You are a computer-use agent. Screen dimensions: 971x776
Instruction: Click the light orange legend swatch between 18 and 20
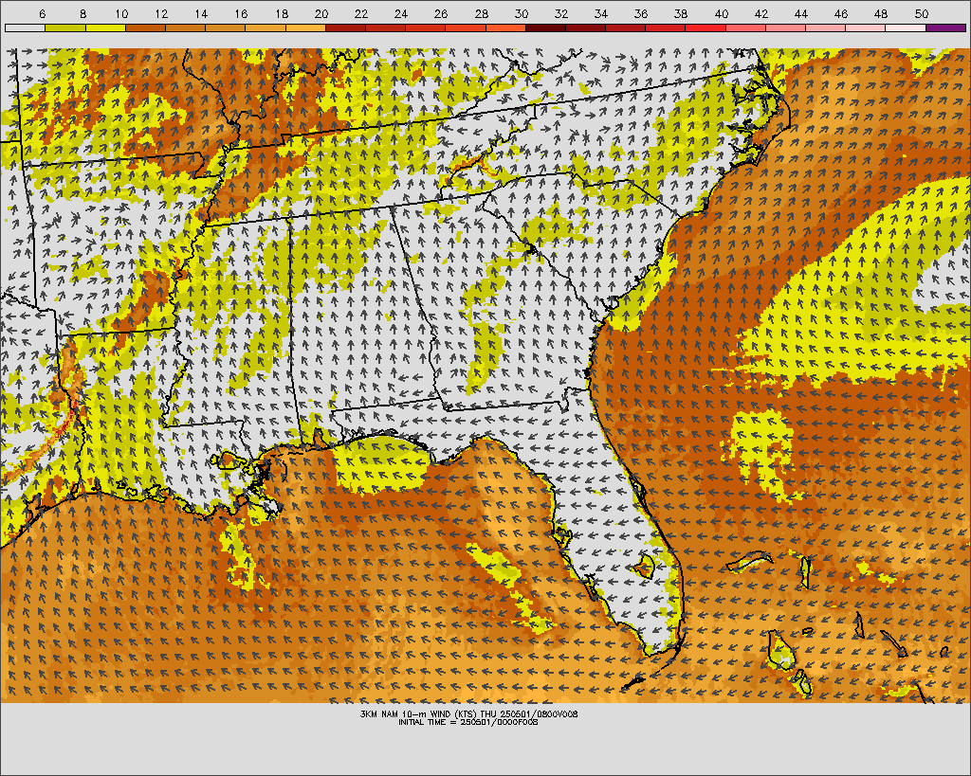click(x=305, y=27)
